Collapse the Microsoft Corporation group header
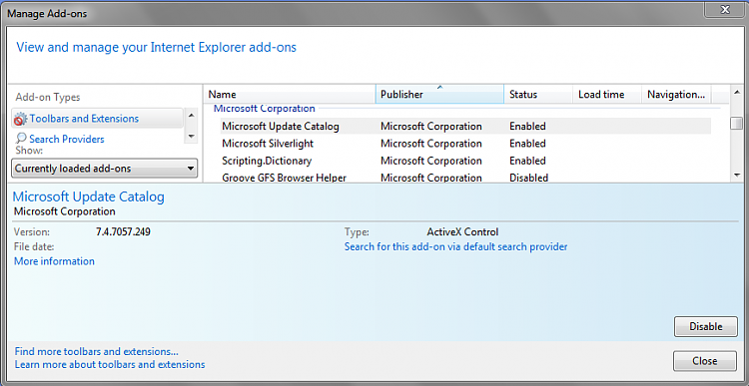749x386 pixels. coord(264,109)
